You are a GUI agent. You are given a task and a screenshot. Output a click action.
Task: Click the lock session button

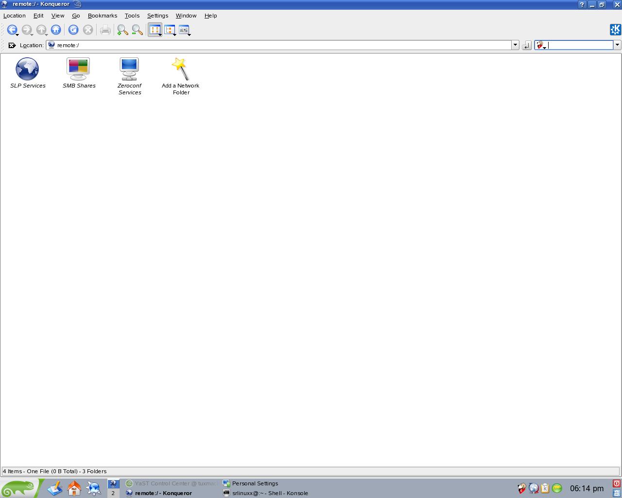616,493
